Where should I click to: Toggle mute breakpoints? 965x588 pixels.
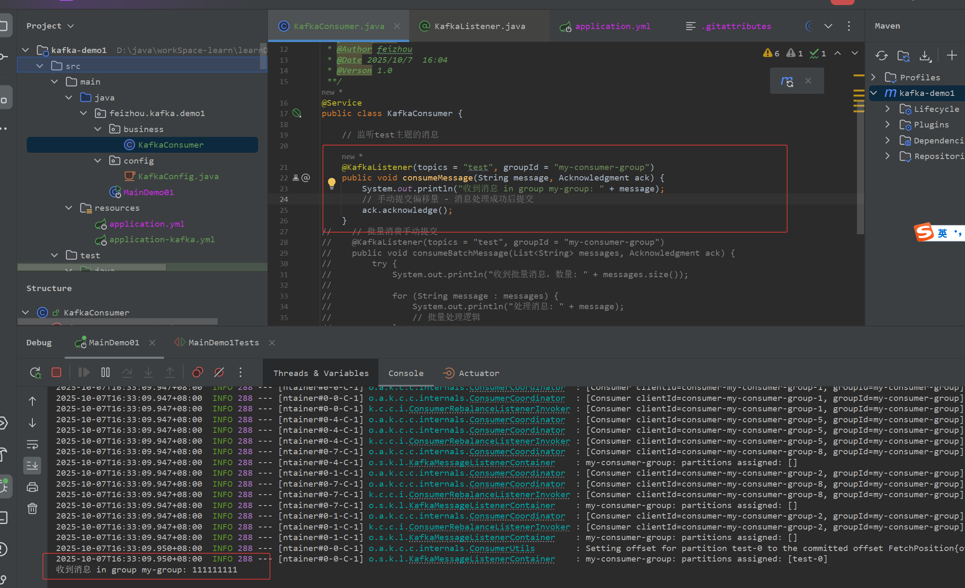(219, 373)
